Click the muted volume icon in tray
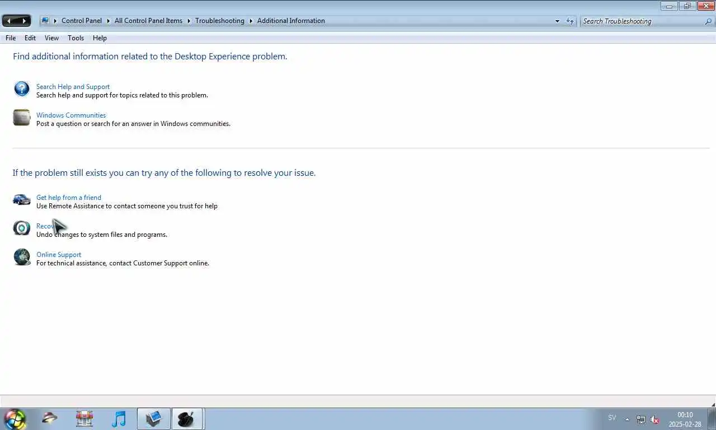 pyautogui.click(x=654, y=419)
